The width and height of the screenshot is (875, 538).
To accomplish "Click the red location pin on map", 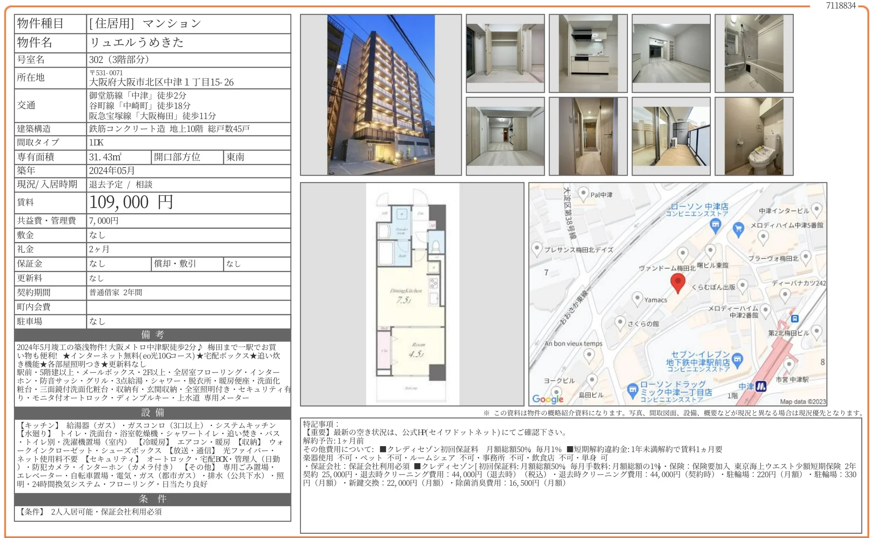I will [678, 282].
